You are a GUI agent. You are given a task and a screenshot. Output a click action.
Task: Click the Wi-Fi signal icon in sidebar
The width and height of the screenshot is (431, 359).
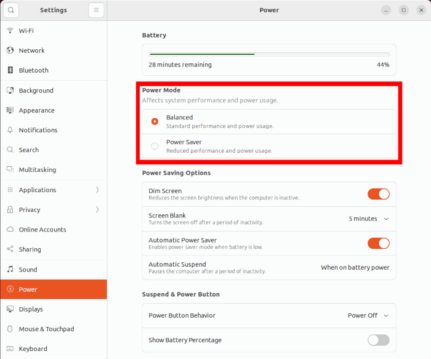point(10,31)
